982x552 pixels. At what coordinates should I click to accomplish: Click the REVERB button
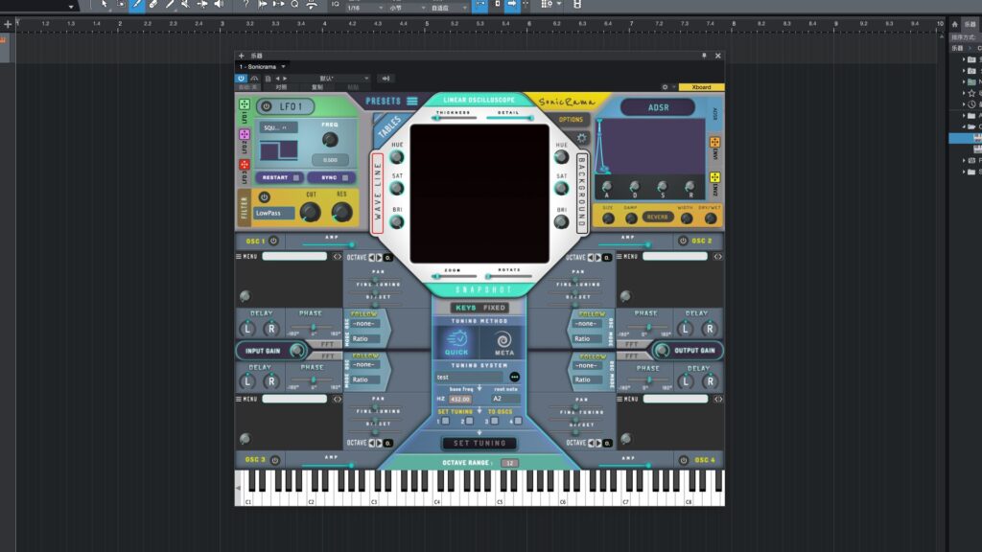657,218
